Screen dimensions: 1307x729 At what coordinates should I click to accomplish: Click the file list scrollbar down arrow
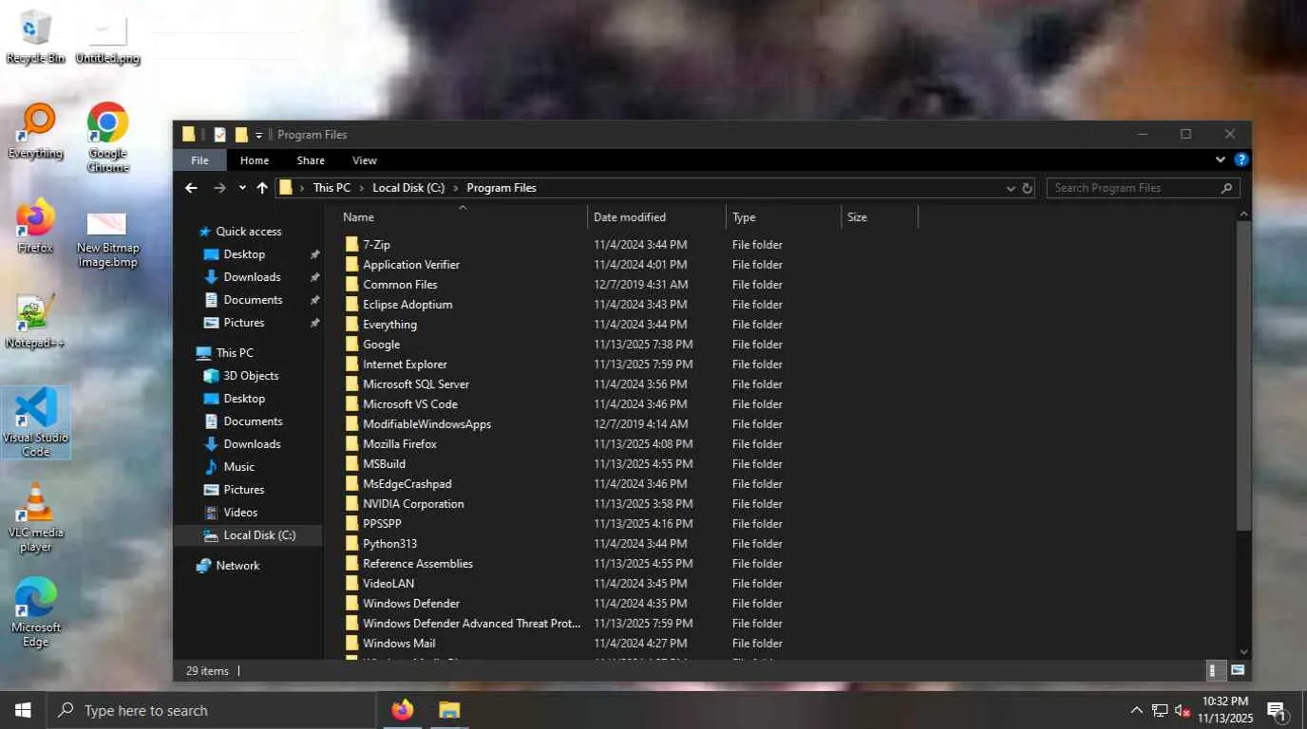coord(1244,652)
